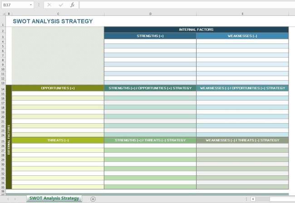
Task: Open the Name Box dropdown arrow
Action: (31, 5)
